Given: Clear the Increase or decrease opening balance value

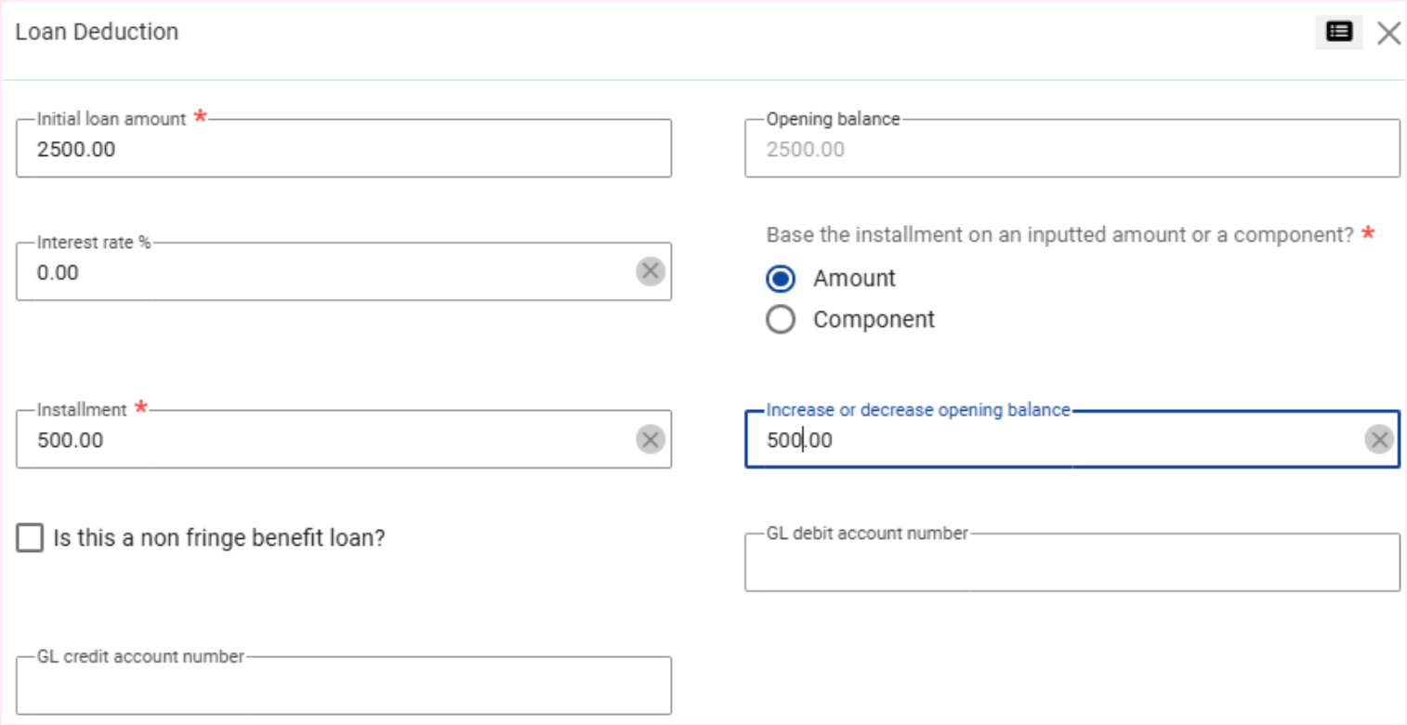Looking at the screenshot, I should [x=1379, y=440].
